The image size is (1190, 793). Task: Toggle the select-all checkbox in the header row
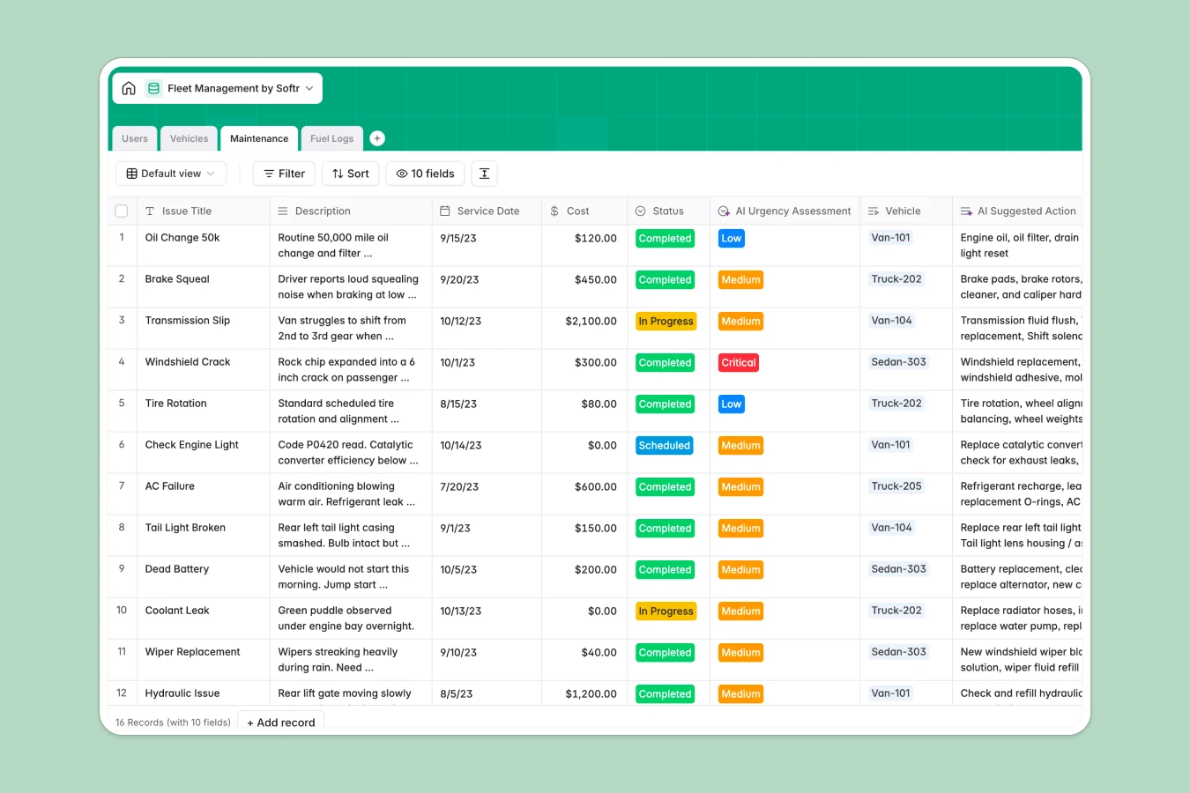pos(121,211)
